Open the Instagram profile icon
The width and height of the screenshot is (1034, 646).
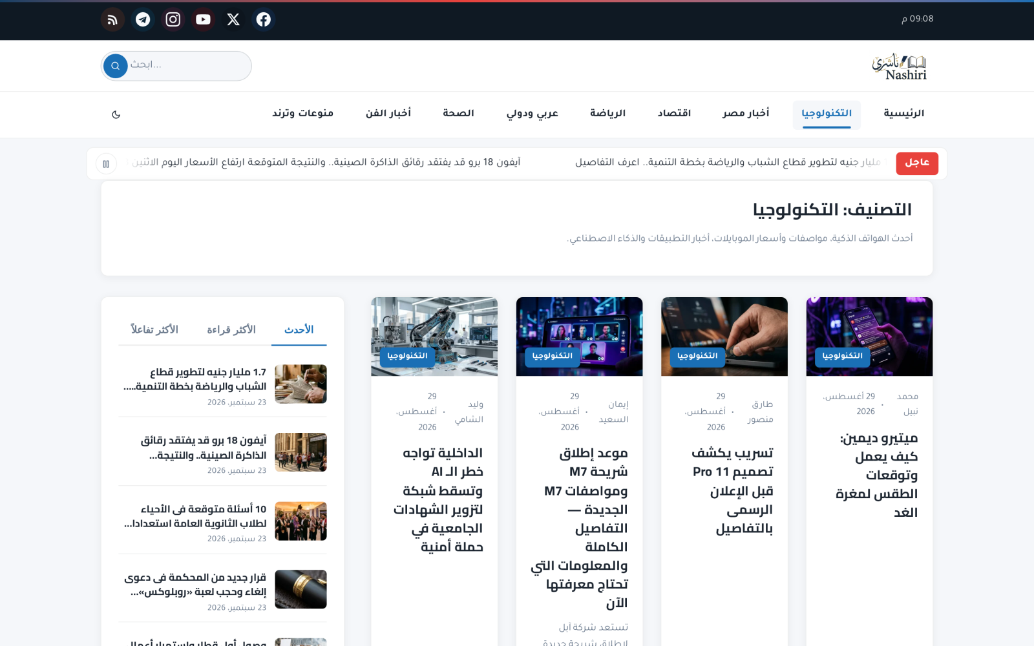[173, 19]
